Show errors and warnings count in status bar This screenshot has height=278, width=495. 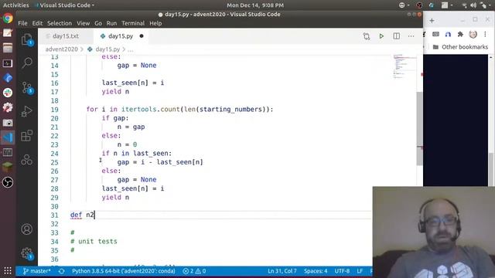194,271
